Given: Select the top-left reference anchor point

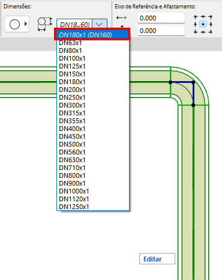Looking at the screenshot, I should (x=196, y=17).
